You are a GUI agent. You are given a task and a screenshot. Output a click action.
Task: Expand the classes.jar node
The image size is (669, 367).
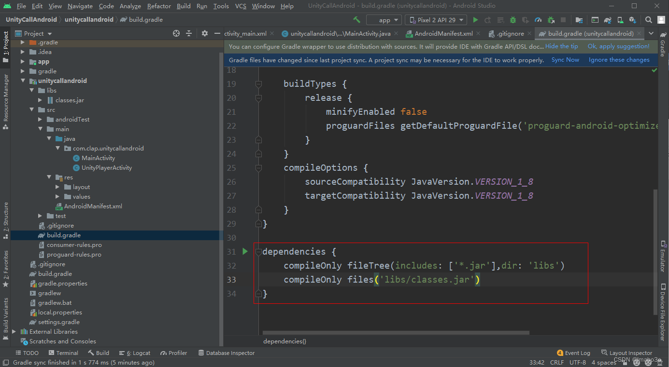[40, 100]
